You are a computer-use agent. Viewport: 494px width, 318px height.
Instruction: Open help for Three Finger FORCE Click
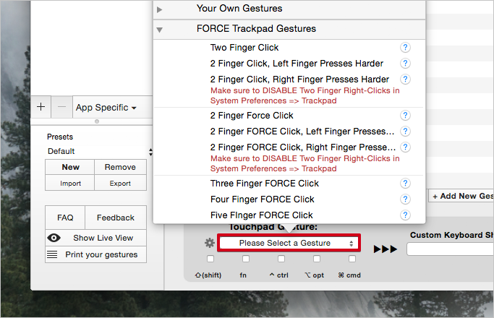coord(405,184)
